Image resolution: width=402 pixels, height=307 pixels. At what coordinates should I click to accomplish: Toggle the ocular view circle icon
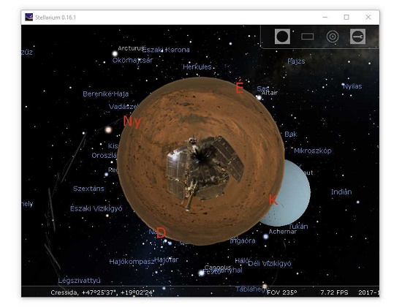pos(282,37)
